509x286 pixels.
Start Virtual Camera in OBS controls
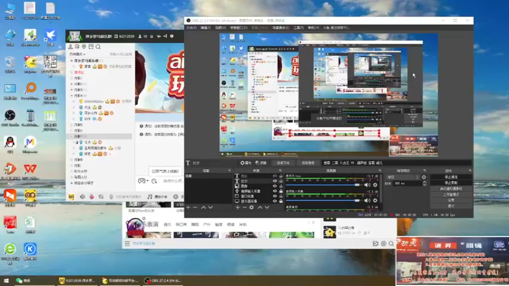(x=451, y=189)
